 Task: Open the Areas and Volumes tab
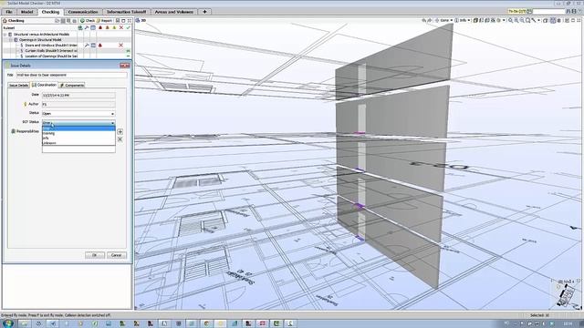(174, 12)
